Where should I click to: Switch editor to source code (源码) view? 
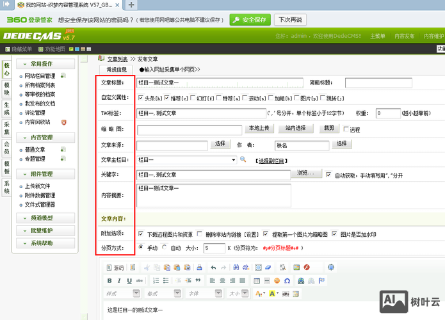(x=115, y=268)
